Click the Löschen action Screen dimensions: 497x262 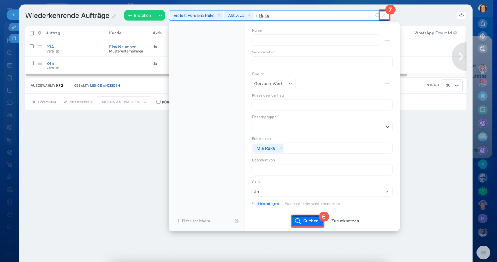coord(44,102)
